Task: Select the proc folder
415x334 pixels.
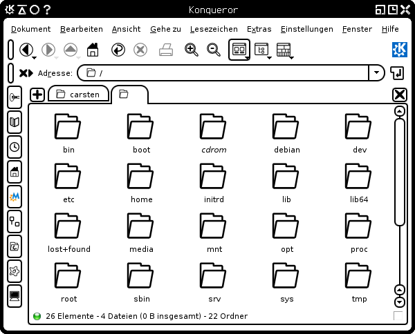Action: pyautogui.click(x=358, y=233)
